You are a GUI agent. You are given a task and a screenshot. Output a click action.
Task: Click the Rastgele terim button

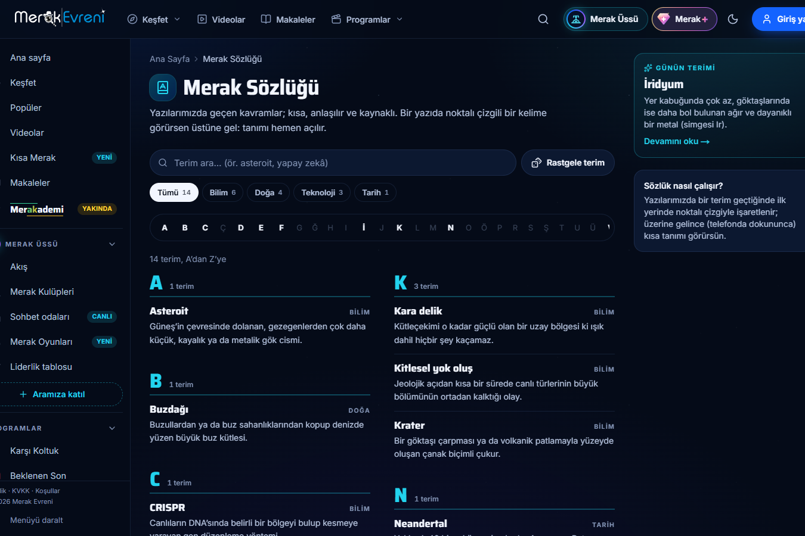[568, 163]
